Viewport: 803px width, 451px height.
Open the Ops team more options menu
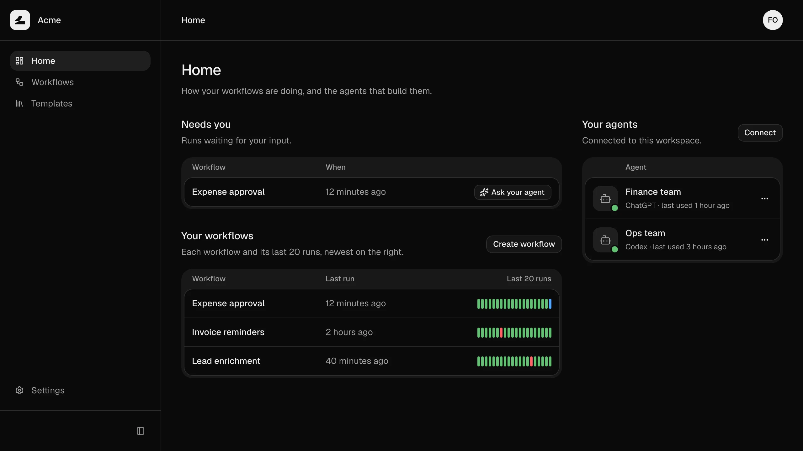click(x=765, y=240)
